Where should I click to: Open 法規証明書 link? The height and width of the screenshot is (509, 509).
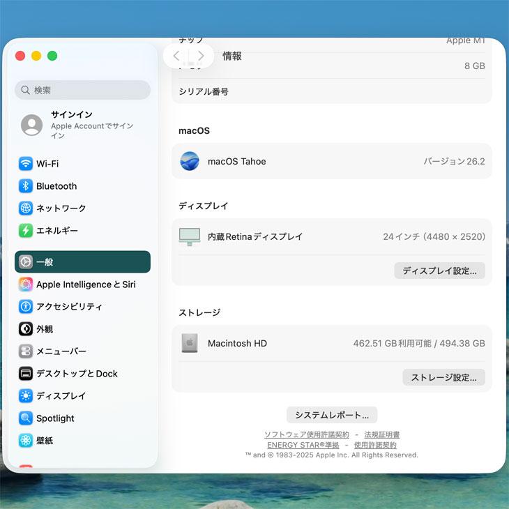coord(382,434)
